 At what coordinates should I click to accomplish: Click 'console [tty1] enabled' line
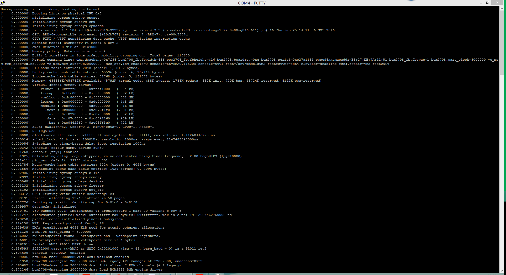tap(55, 152)
